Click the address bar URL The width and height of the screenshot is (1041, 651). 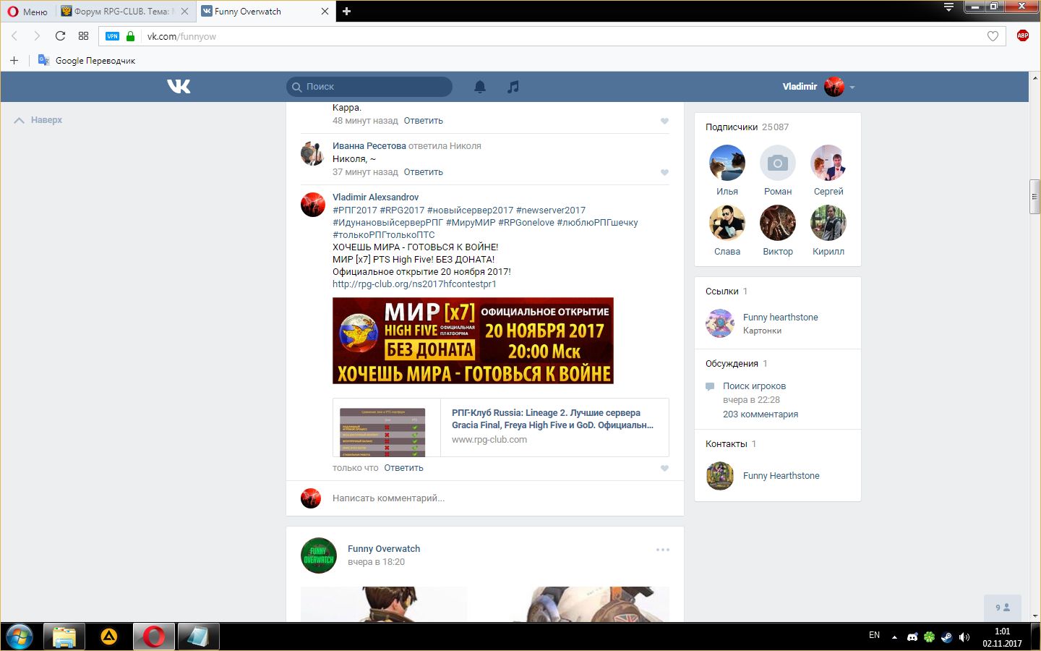point(181,36)
